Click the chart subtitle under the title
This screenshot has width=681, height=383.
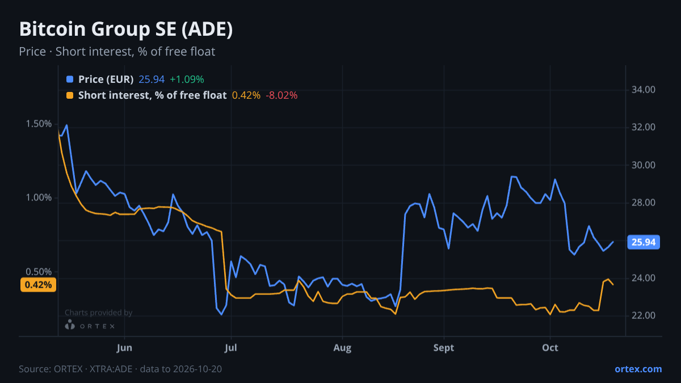[x=117, y=52]
